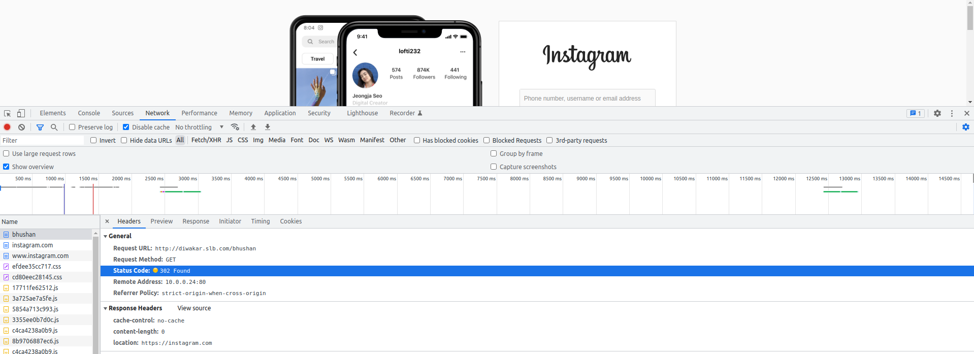
Task: Click the network Filter text field
Action: point(43,140)
